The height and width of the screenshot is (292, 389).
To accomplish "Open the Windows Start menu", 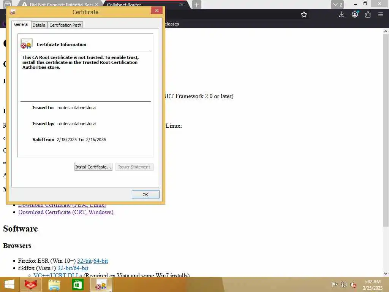I will pyautogui.click(x=9, y=284).
